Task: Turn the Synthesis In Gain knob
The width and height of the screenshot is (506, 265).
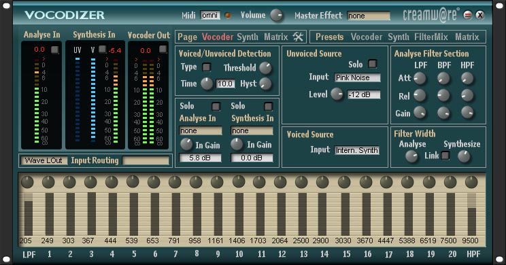Action: (x=237, y=145)
